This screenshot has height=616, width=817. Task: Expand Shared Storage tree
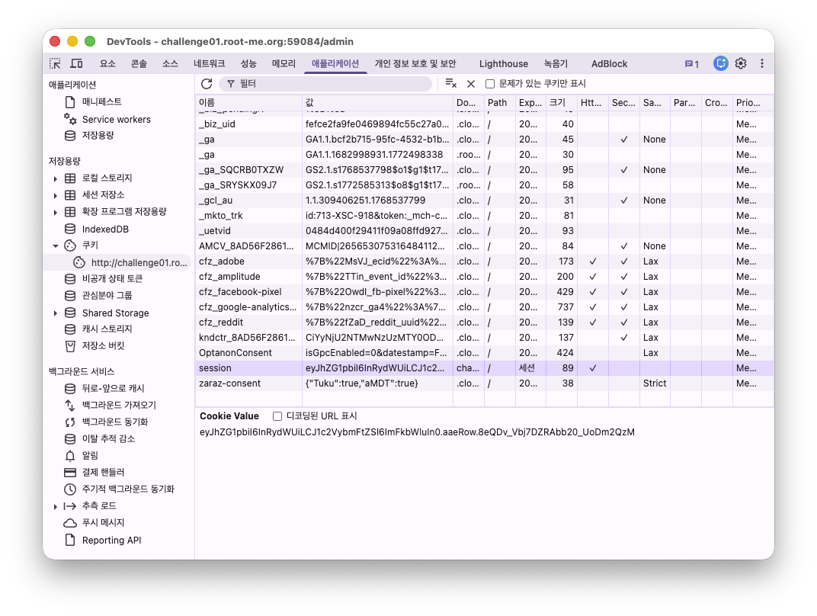(55, 313)
